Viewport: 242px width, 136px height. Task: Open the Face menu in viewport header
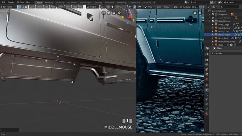point(75,7)
